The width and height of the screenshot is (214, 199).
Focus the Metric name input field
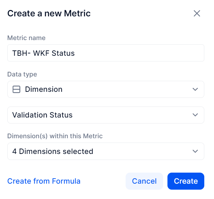tap(106, 53)
